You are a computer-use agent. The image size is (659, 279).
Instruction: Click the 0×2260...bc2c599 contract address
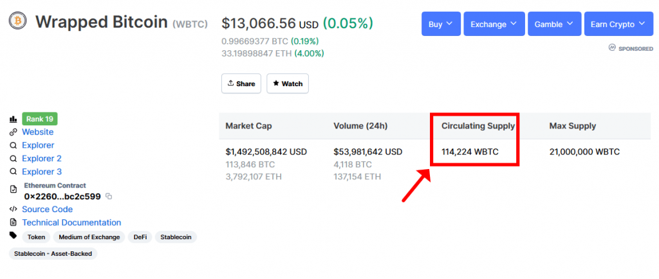[62, 196]
